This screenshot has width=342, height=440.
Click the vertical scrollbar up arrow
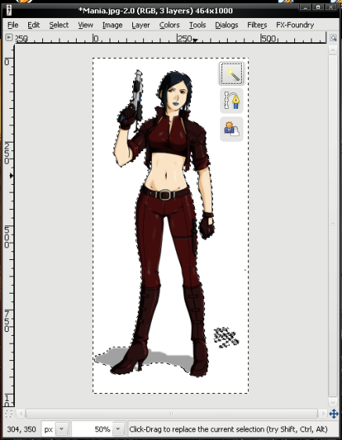click(333, 50)
